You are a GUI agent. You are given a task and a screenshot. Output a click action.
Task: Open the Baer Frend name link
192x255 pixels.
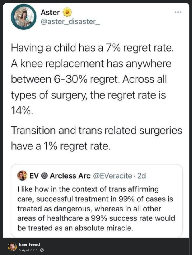(29, 244)
